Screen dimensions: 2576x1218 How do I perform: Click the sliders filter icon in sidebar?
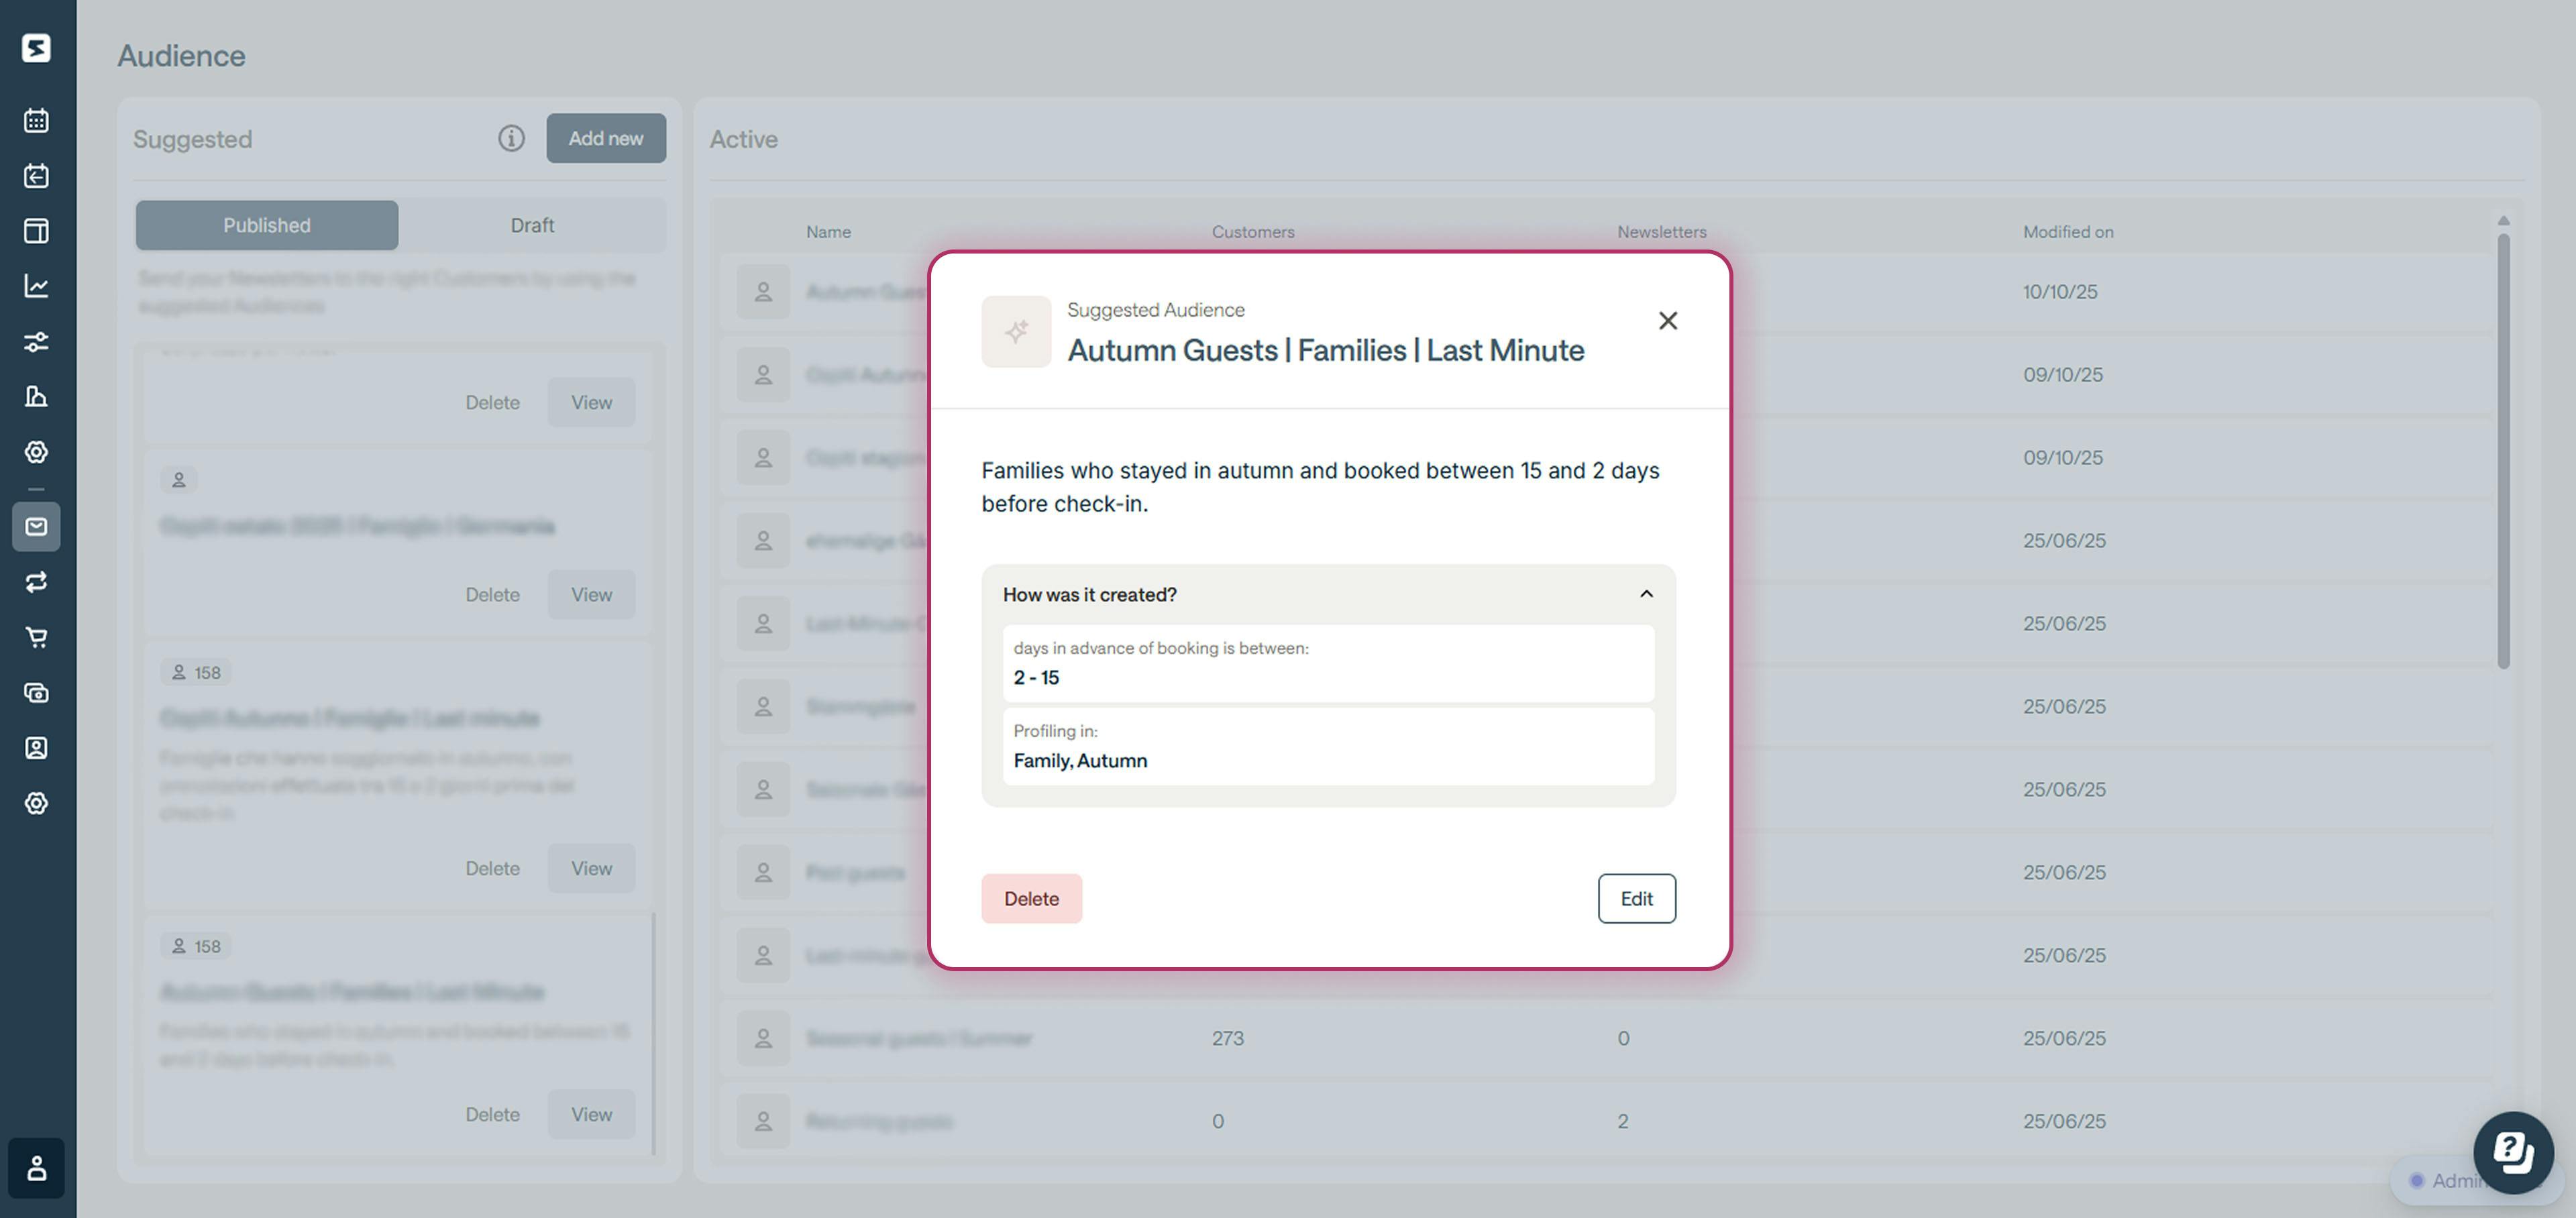[36, 342]
